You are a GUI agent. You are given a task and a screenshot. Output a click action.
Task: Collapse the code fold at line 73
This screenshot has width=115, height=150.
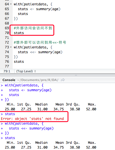coord(11,47)
